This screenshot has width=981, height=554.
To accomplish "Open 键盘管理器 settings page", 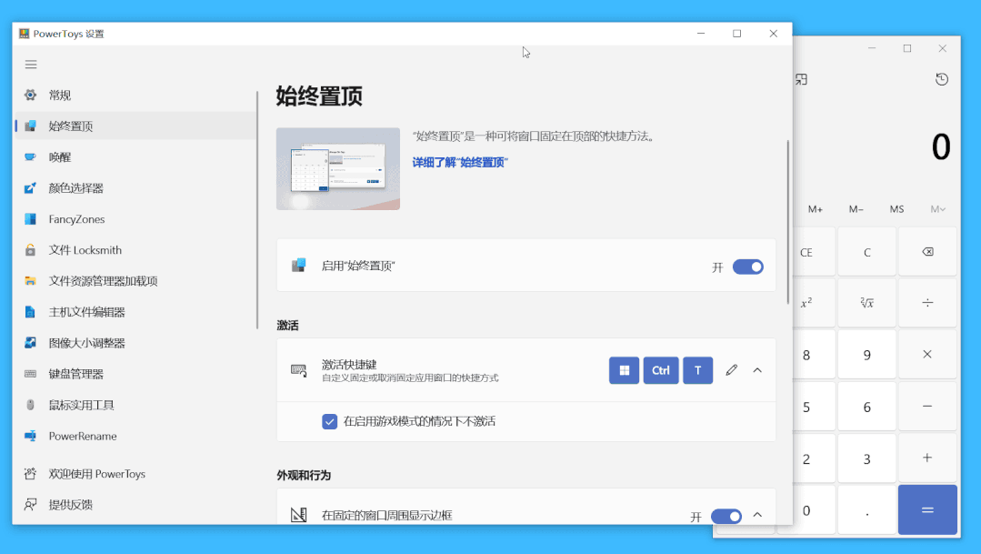I will 135,374.
